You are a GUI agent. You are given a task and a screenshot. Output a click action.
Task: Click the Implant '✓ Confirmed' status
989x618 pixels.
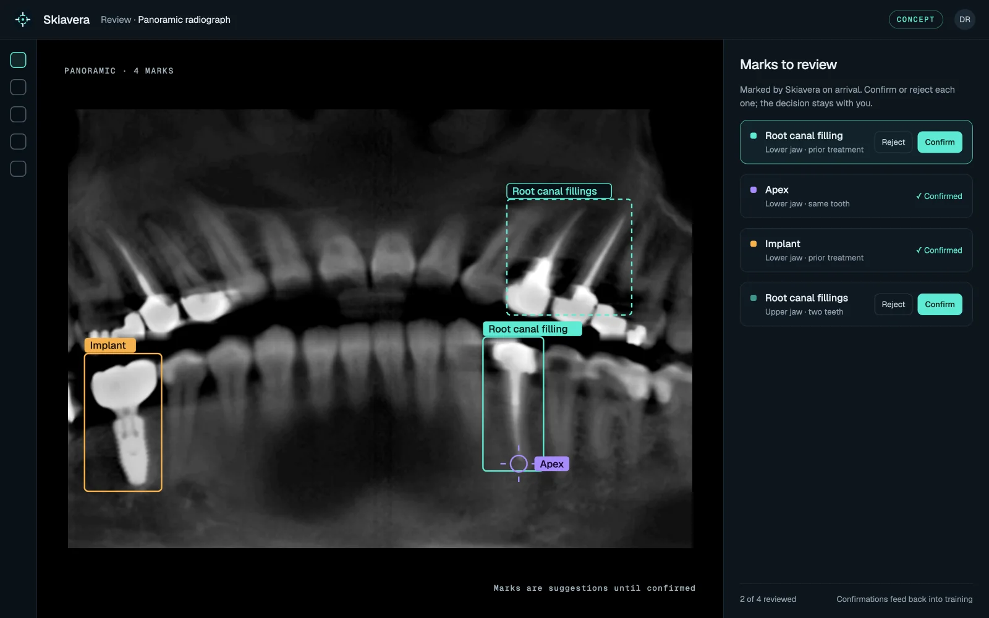(x=938, y=250)
